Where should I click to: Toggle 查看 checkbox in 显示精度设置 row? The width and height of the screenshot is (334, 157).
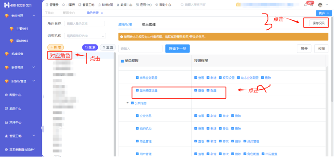coord(196,90)
